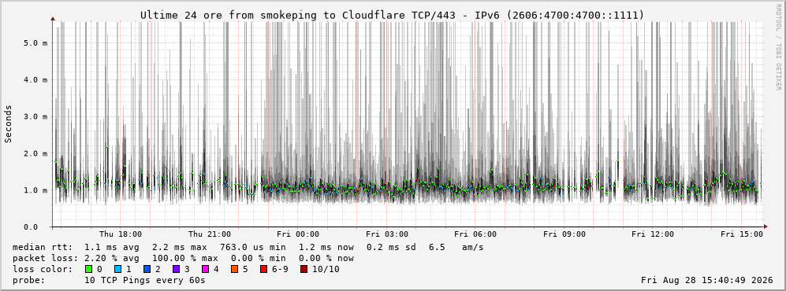
Task: Click the blue loss color 2 swatch
Action: click(x=147, y=270)
